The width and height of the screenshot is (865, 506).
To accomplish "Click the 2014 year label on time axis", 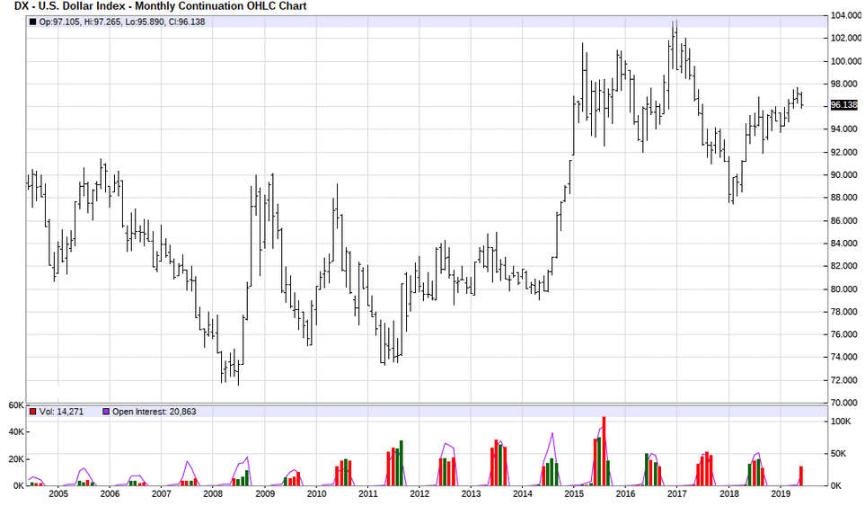I will click(523, 493).
